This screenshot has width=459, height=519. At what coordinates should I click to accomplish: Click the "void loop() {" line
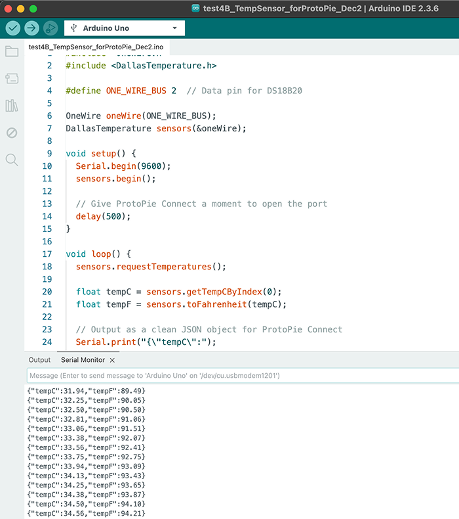pyautogui.click(x=98, y=254)
